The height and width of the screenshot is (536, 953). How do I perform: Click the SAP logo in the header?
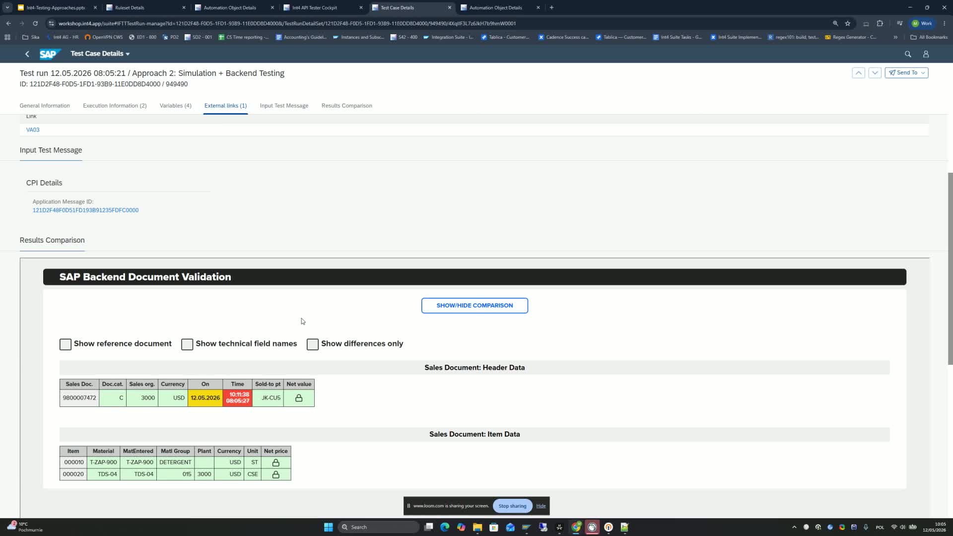coord(50,54)
